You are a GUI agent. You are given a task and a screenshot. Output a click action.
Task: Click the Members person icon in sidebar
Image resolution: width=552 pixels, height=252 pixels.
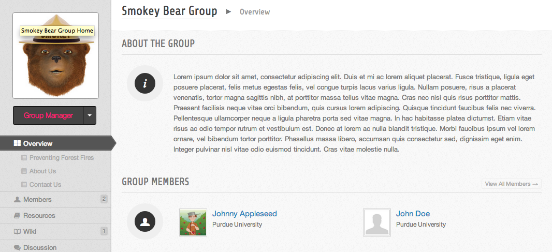pyautogui.click(x=17, y=199)
